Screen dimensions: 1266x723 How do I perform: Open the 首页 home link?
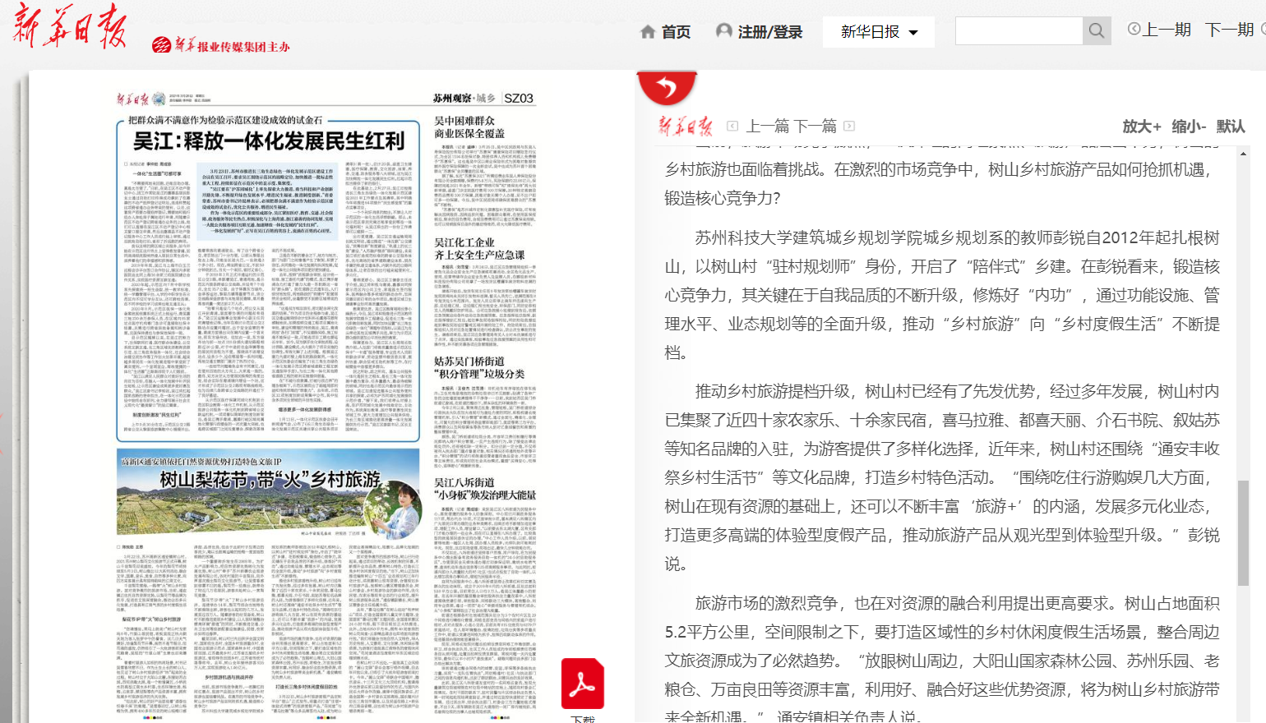[x=676, y=32]
